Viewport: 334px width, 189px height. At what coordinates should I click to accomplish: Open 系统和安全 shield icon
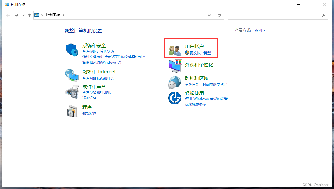[72, 49]
